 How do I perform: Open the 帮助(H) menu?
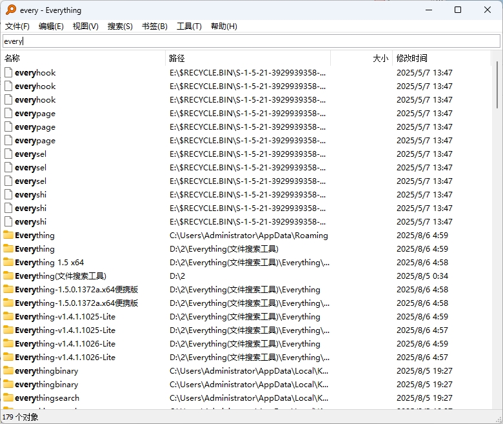point(224,26)
